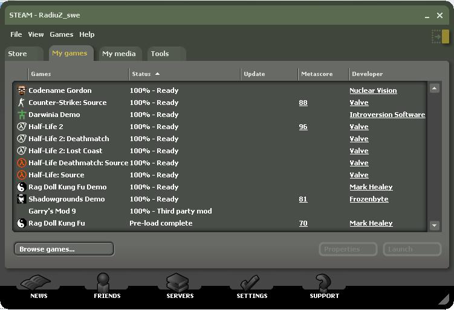Close the Steam window
This screenshot has width=454, height=310.
click(439, 15)
